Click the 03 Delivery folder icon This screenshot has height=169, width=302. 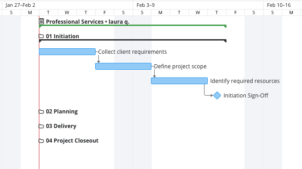click(x=41, y=126)
